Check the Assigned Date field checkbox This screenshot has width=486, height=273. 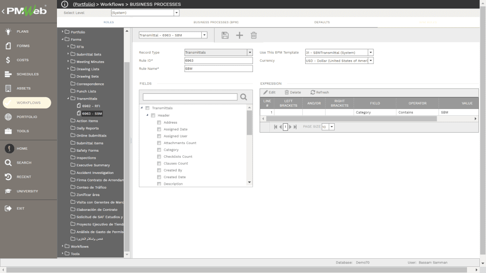(x=159, y=129)
